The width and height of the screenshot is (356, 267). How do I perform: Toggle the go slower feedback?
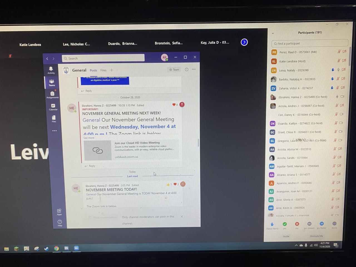point(309,225)
